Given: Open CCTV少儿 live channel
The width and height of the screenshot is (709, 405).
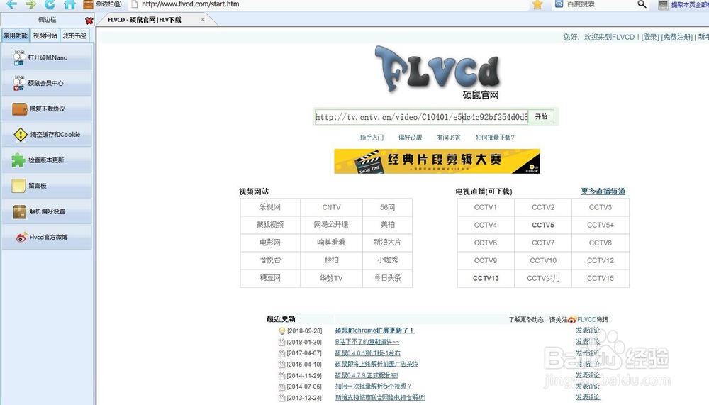Looking at the screenshot, I should click(543, 278).
